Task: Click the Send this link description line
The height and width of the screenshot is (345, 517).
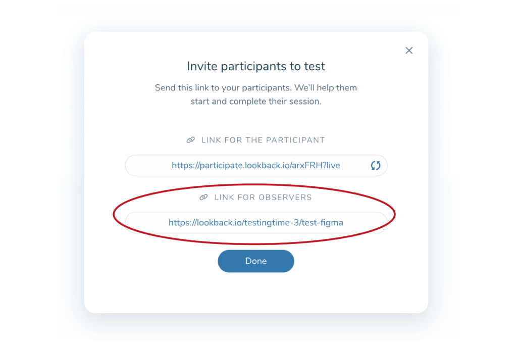Action: click(256, 88)
